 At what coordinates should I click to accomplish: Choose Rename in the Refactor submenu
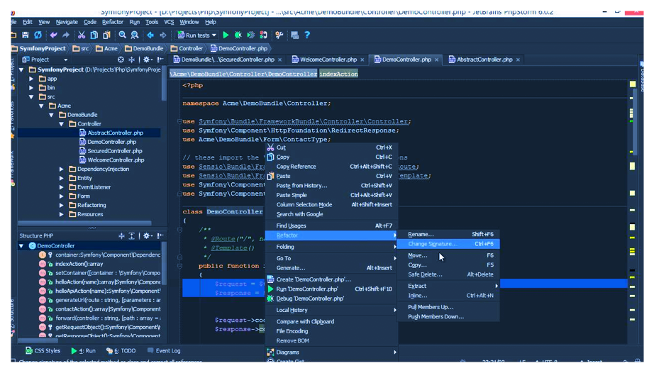448,235
